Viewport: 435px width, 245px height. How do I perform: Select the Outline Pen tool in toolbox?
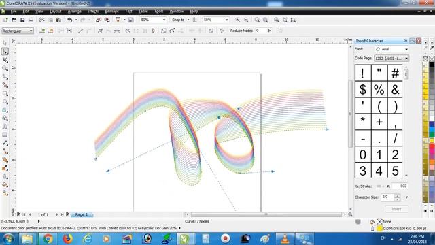pos(5,176)
